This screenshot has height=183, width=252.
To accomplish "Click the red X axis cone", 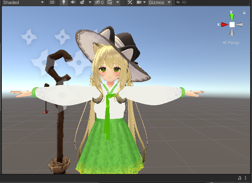I will [224, 25].
